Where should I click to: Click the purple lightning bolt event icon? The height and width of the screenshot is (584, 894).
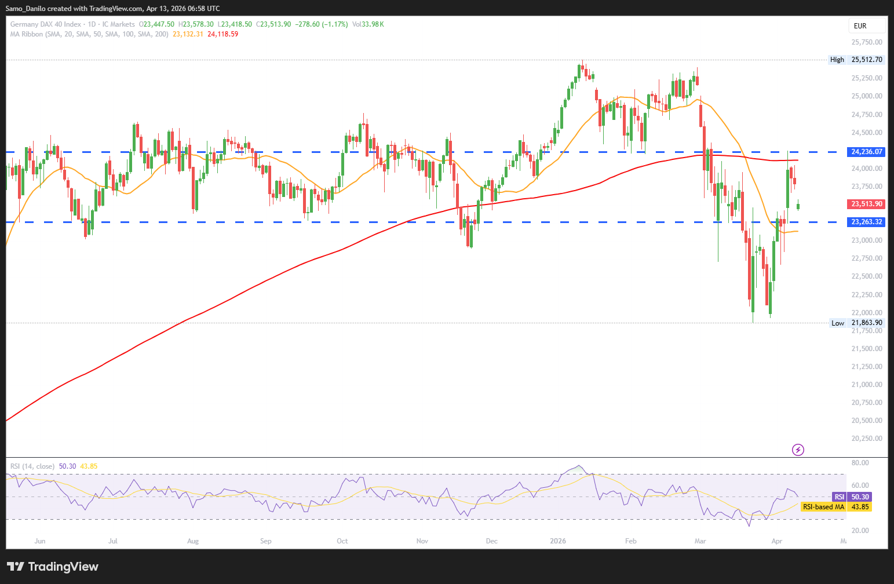point(798,450)
